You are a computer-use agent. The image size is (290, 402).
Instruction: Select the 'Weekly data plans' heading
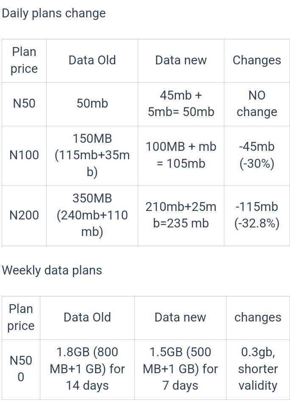pos(52,271)
